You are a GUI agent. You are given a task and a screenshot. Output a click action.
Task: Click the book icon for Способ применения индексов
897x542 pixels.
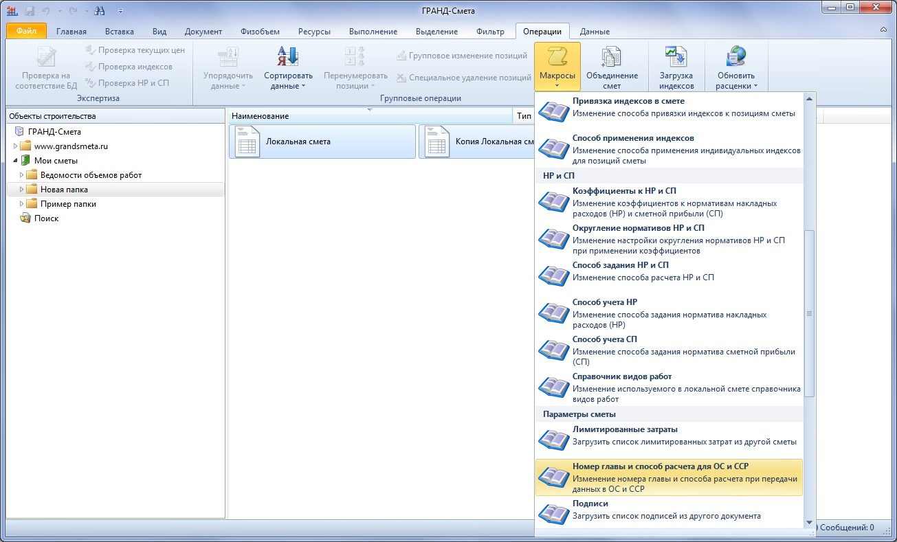553,148
